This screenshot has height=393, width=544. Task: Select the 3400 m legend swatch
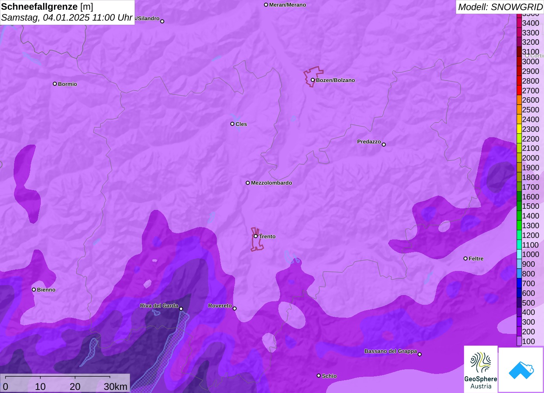coord(519,23)
